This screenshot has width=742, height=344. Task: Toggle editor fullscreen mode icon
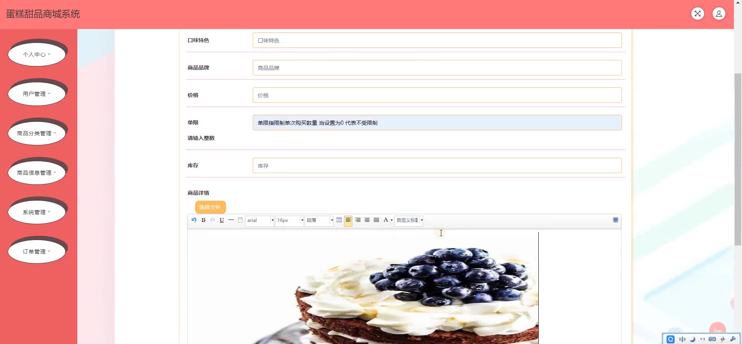(x=616, y=220)
